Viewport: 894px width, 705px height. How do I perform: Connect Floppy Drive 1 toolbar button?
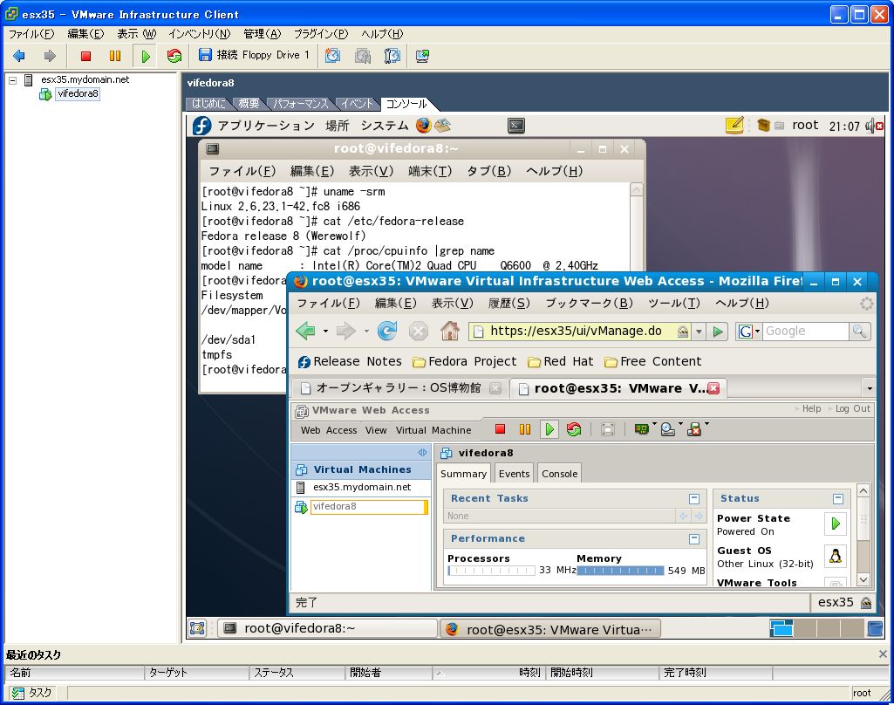[254, 55]
